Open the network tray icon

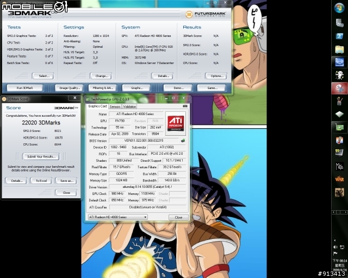click(x=342, y=247)
